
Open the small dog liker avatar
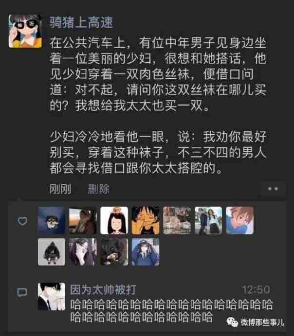pyautogui.click(x=52, y=220)
